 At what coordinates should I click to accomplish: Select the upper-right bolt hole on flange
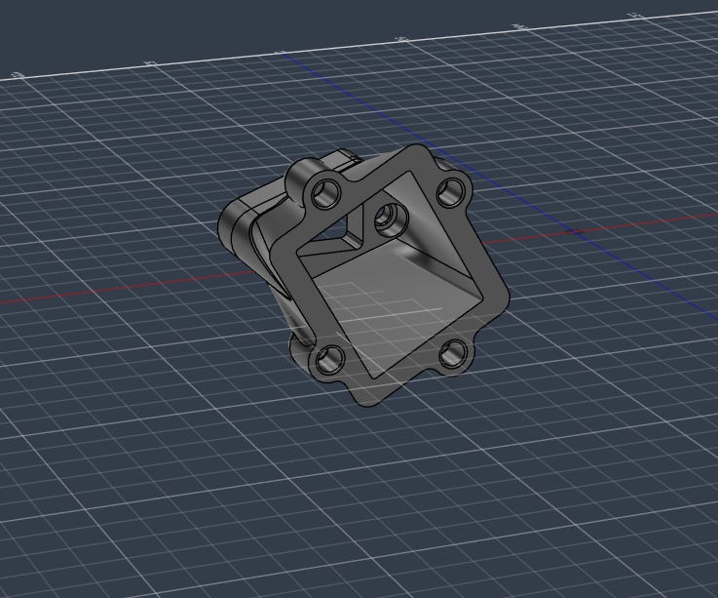(451, 191)
